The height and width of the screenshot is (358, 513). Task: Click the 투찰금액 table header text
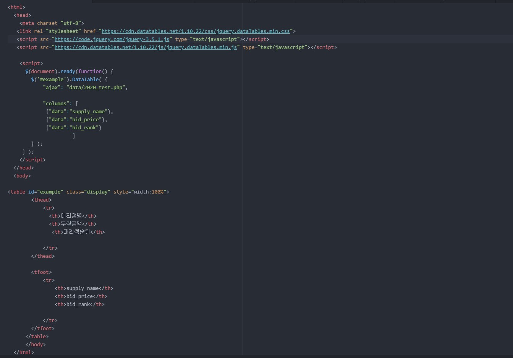(71, 224)
